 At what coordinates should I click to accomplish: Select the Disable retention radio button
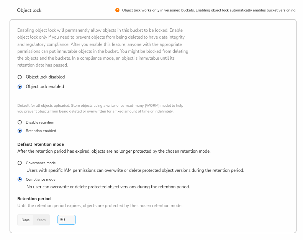point(20,122)
